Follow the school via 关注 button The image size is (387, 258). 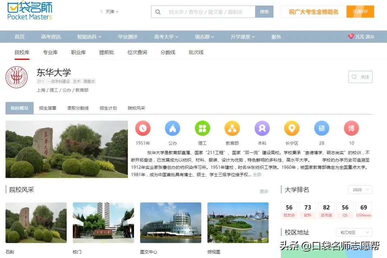pos(360,77)
